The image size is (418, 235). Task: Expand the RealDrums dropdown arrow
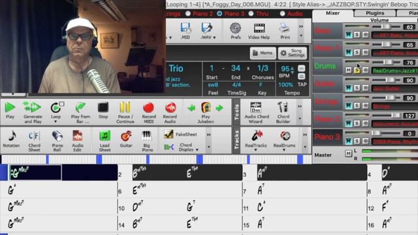(284, 150)
